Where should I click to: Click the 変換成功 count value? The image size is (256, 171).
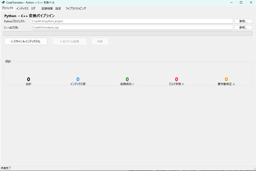point(127,79)
